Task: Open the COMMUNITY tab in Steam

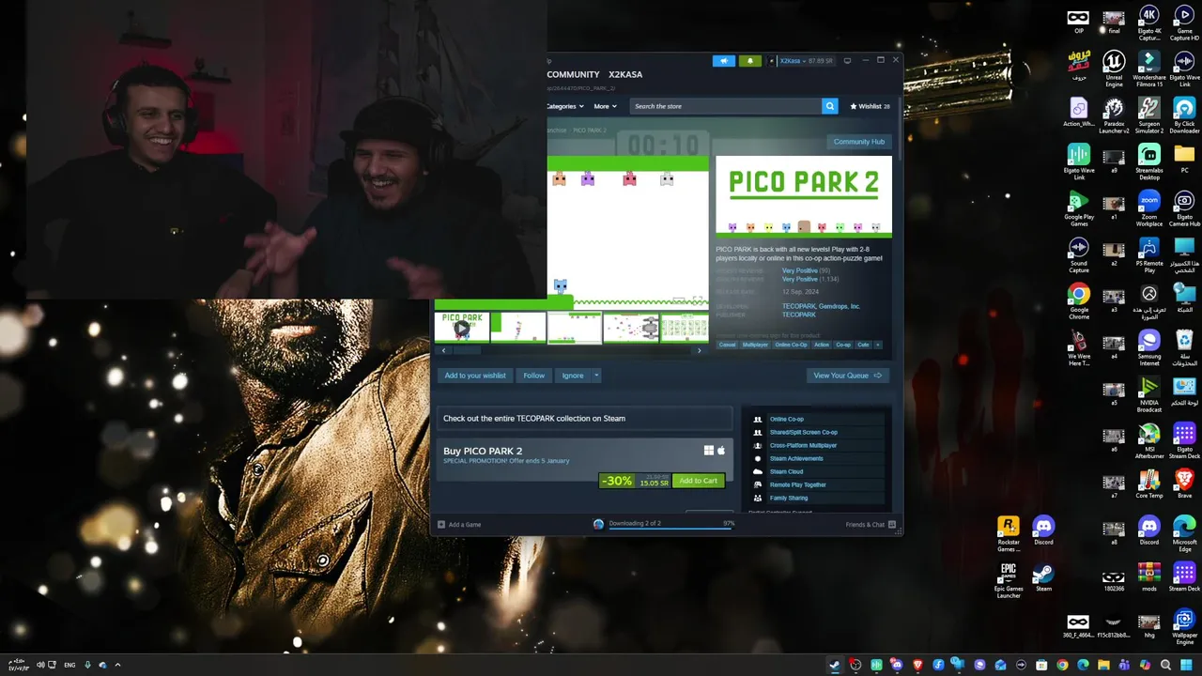Action: click(x=573, y=74)
